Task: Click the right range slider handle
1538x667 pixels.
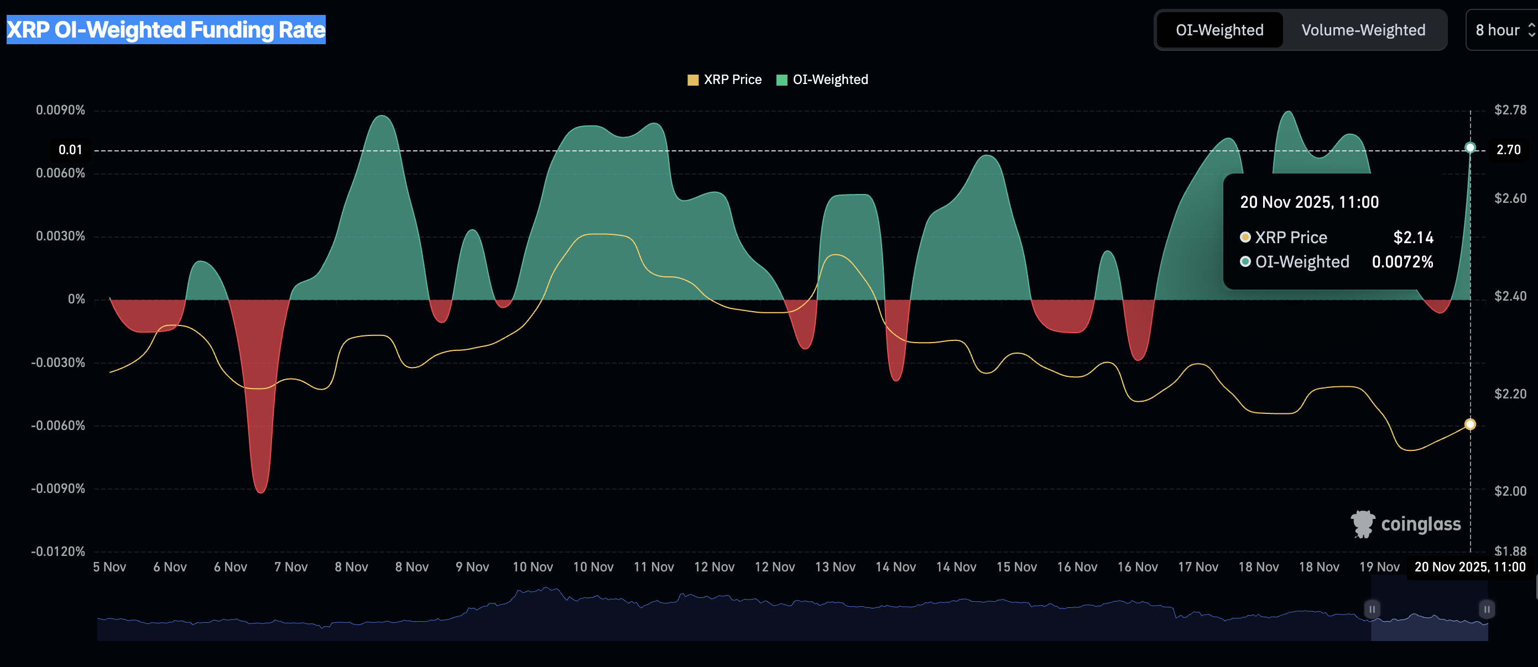Action: pos(1487,609)
